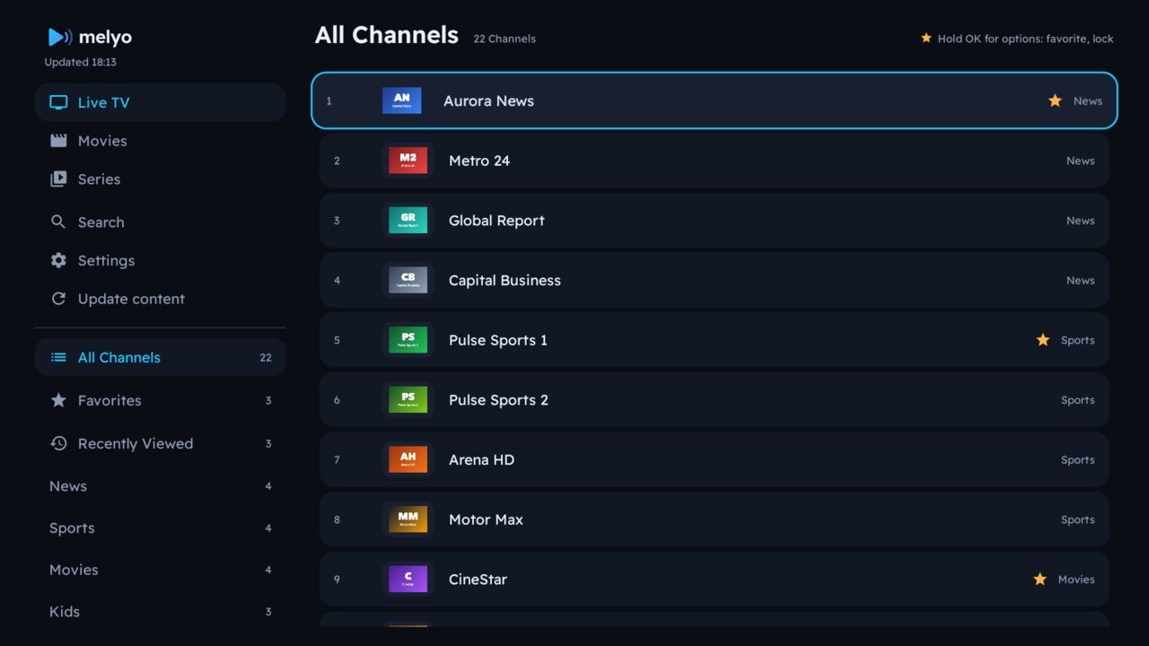Filter by News category in sidebar
Image resolution: width=1149 pixels, height=646 pixels.
coord(161,486)
